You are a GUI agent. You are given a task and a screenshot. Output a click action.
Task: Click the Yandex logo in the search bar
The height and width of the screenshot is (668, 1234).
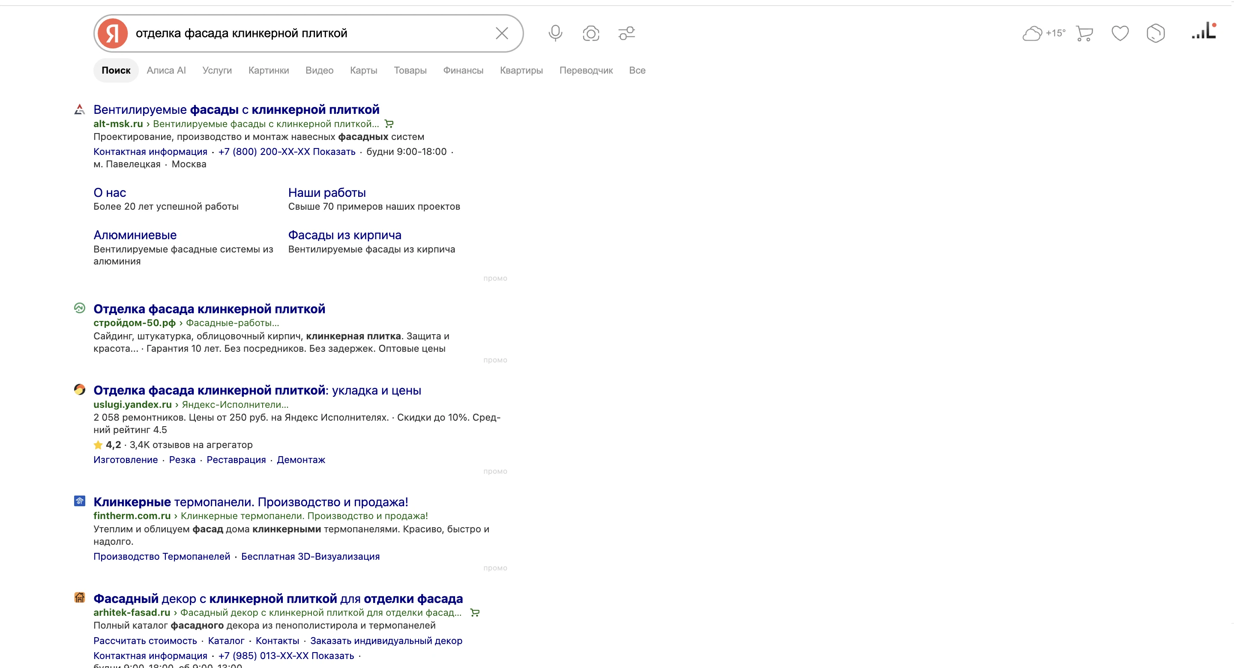[x=113, y=33]
